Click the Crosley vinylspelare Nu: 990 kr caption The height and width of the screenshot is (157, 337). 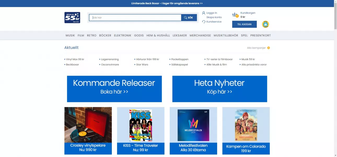pos(88,149)
